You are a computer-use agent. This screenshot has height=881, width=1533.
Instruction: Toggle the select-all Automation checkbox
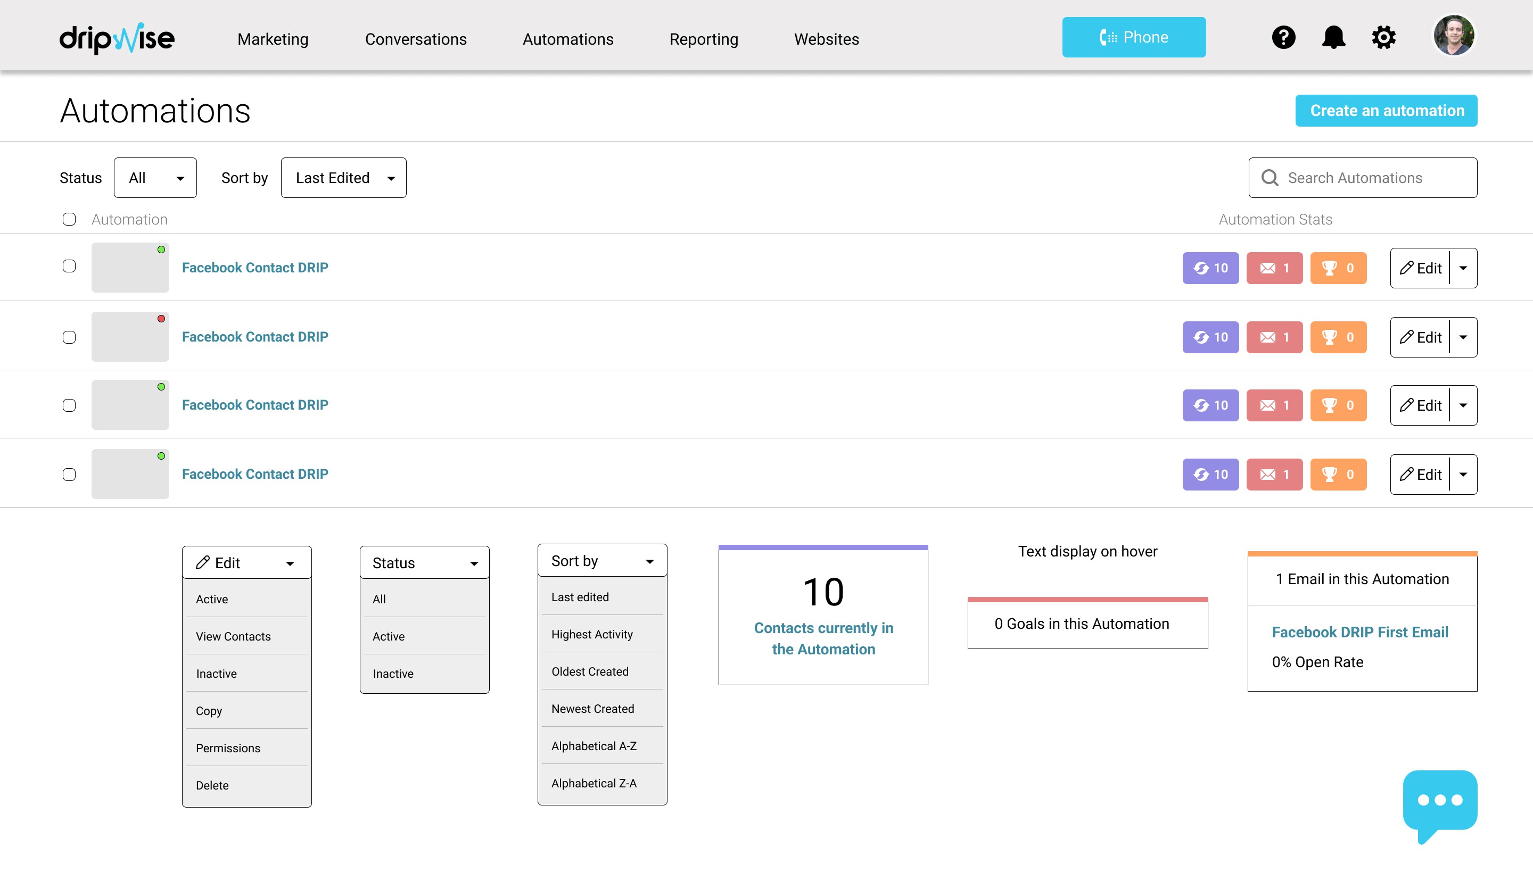point(69,219)
